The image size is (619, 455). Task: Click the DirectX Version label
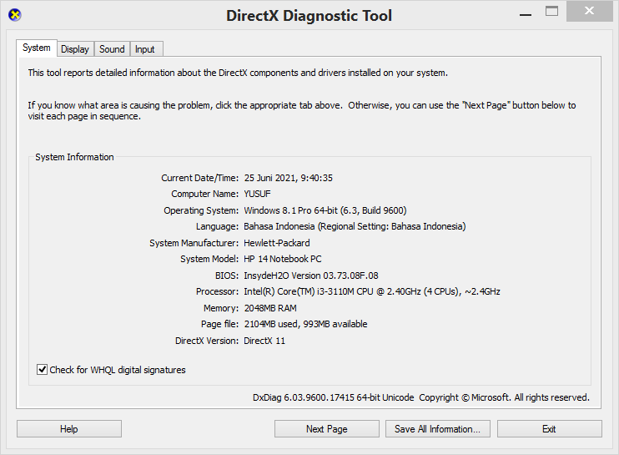coord(207,341)
